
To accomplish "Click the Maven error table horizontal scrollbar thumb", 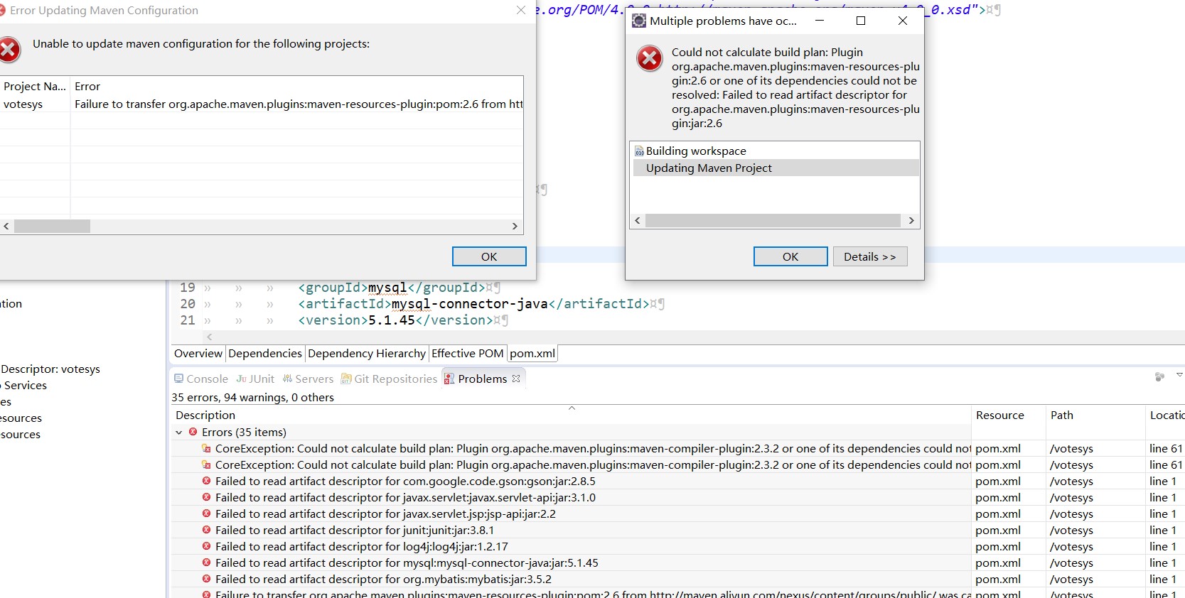I will 52,226.
